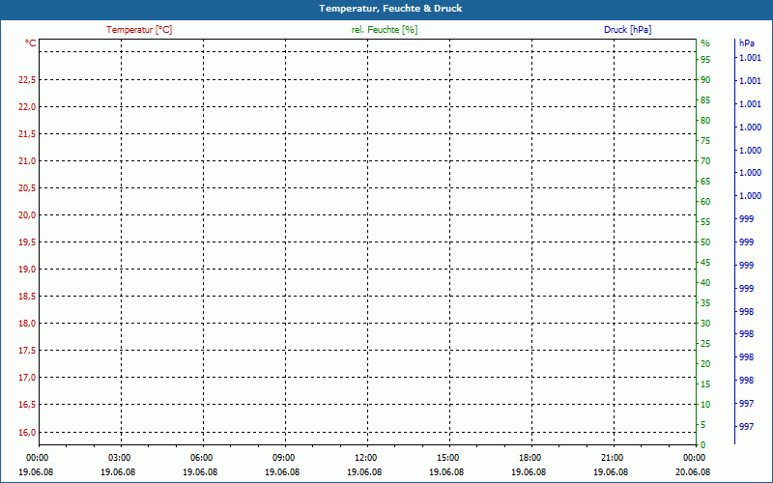Click the '18,5' temperature tick label
773x483 pixels.
27,297
